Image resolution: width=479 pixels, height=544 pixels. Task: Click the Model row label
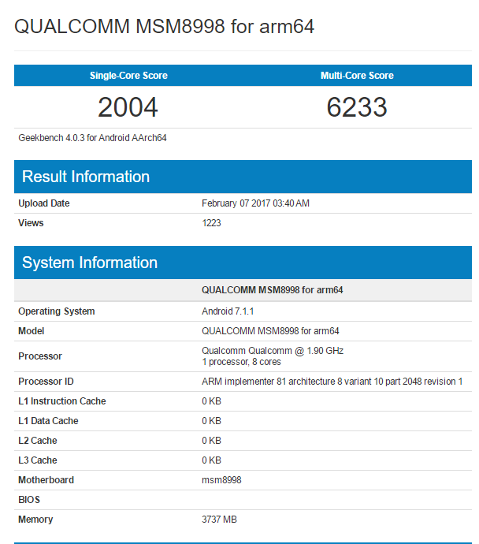point(32,331)
